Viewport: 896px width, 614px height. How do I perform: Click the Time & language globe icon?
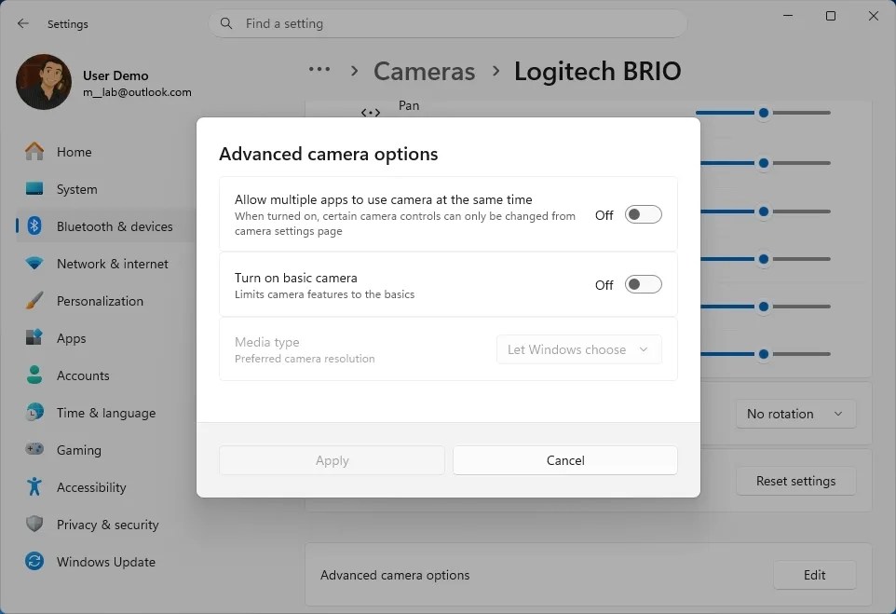[x=34, y=412]
